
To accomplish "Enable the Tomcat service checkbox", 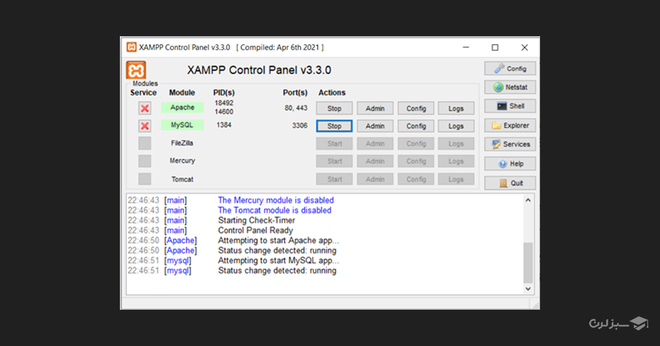I will [x=145, y=178].
